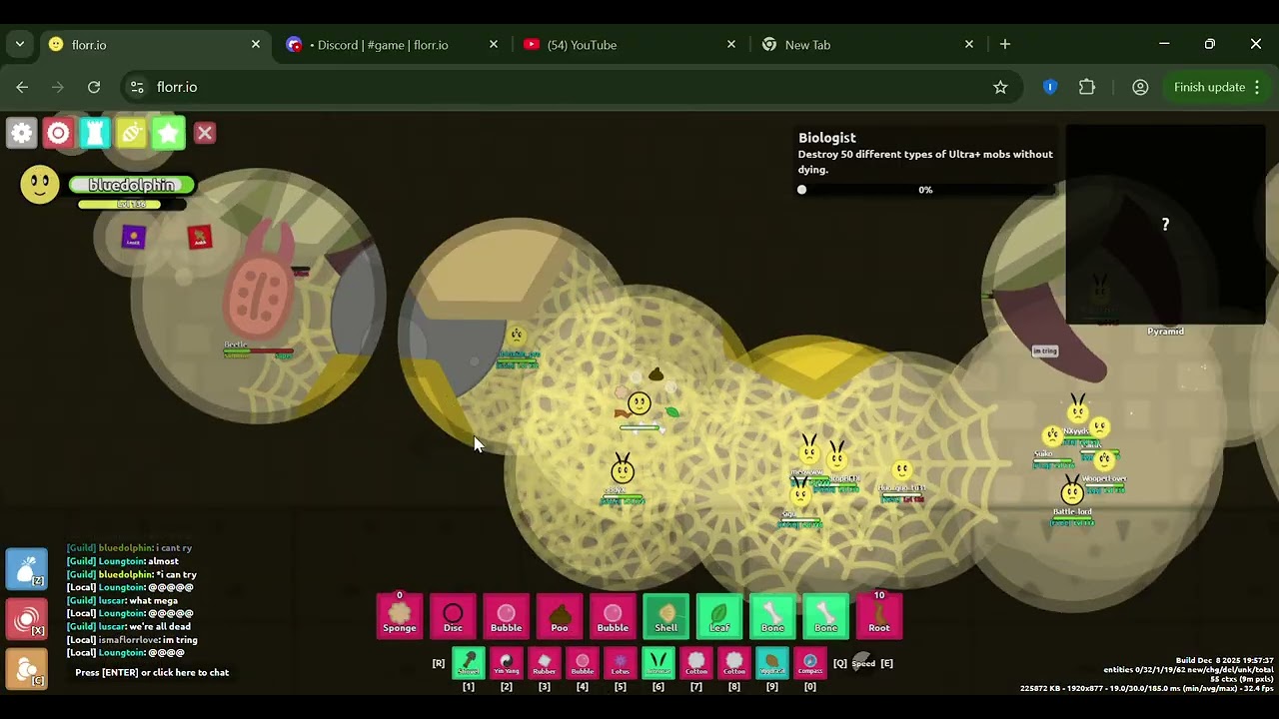Viewport: 1279px width, 719px height.
Task: Reload the florr.io page
Action: pos(94,87)
